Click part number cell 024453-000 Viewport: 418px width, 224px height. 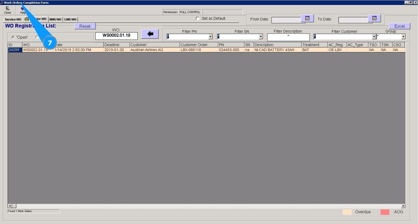tap(231, 50)
